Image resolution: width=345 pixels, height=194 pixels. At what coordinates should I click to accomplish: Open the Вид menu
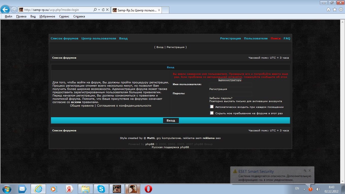pos(33,16)
